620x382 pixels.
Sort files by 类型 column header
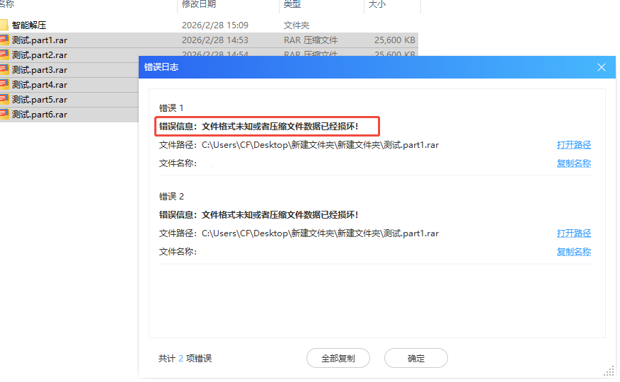(x=292, y=4)
